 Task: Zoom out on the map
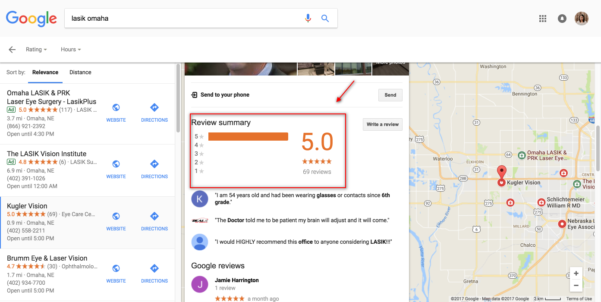576,285
